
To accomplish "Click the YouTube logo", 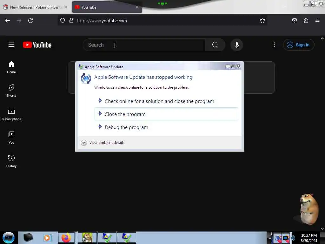I will click(x=37, y=45).
